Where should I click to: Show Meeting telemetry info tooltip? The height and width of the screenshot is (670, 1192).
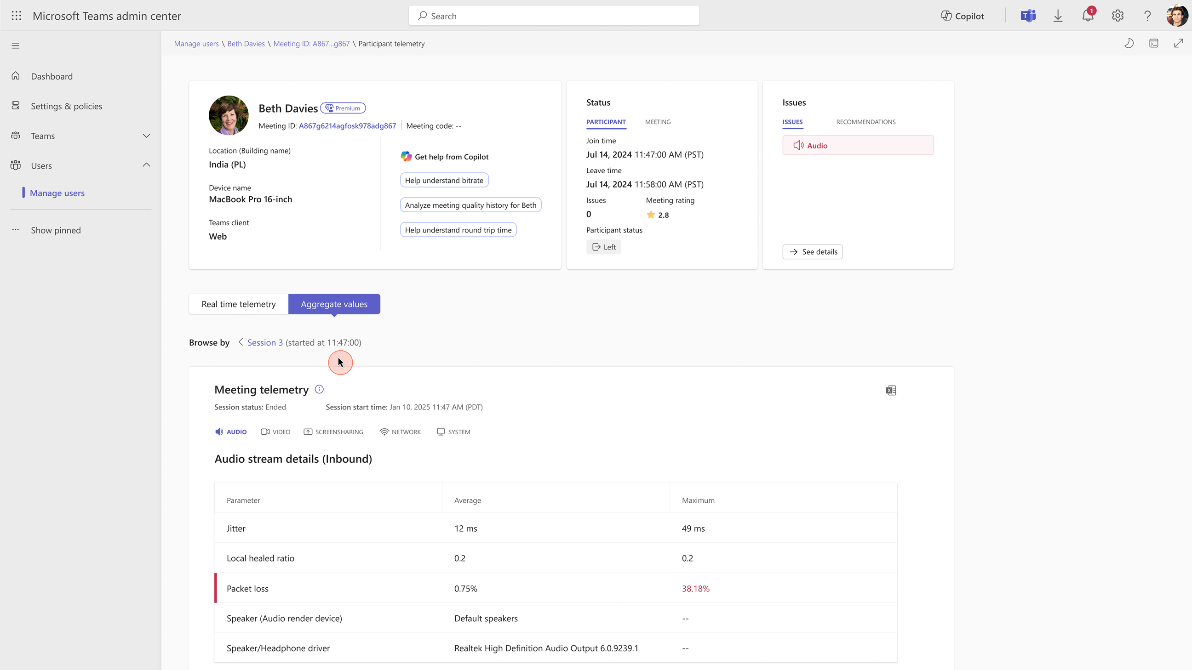[x=319, y=389]
